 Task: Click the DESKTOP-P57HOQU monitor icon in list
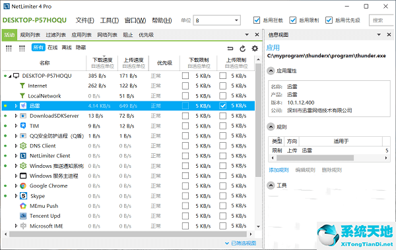pyautogui.click(x=16, y=76)
